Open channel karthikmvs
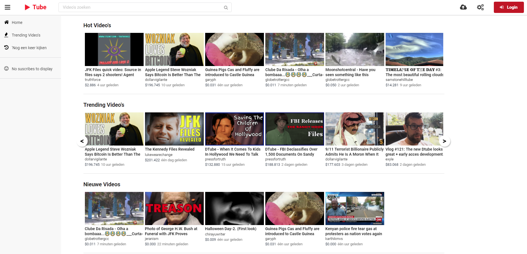 (334, 239)
